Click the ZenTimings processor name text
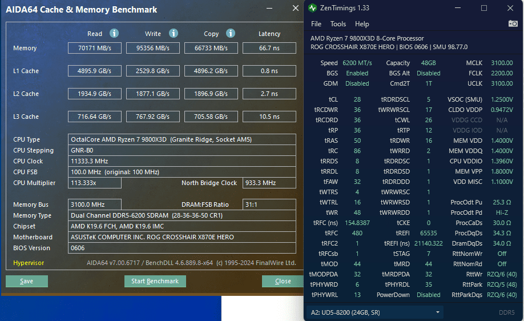This screenshot has height=321, width=524. 367,38
